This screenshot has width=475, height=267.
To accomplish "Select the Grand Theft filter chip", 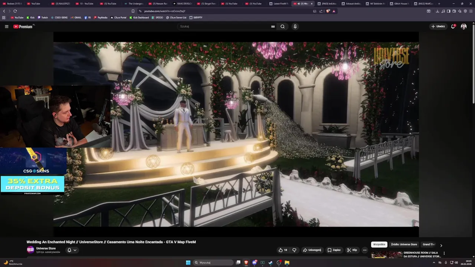I will [x=429, y=244].
